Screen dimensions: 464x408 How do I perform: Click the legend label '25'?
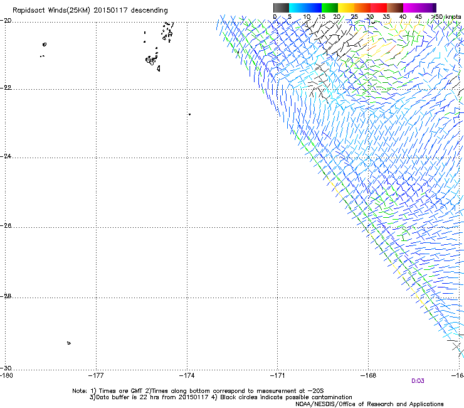point(354,17)
